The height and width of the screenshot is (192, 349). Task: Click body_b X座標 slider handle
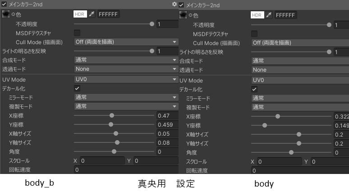click(x=112, y=115)
